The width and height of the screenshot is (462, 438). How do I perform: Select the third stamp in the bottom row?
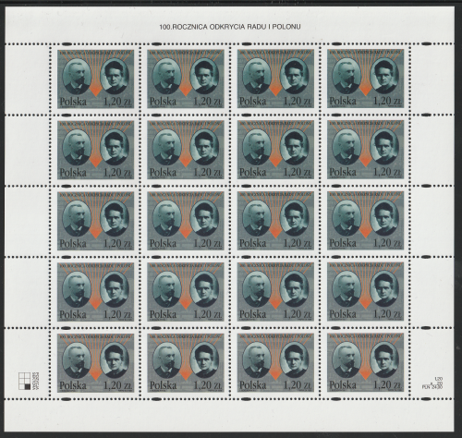click(275, 362)
